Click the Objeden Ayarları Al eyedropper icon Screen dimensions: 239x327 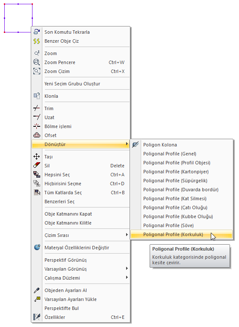coord(37,290)
